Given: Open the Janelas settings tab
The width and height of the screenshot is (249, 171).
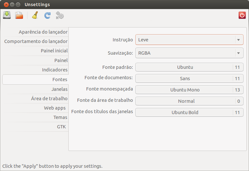Looking at the screenshot, I should point(59,89).
